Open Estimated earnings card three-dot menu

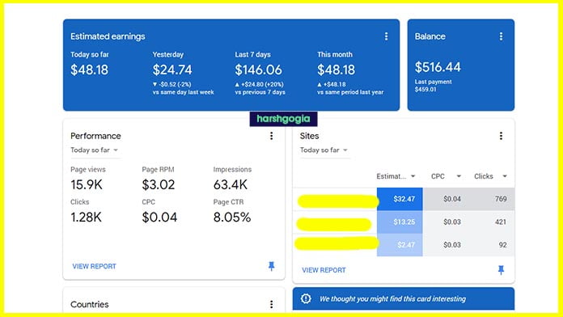click(x=386, y=36)
